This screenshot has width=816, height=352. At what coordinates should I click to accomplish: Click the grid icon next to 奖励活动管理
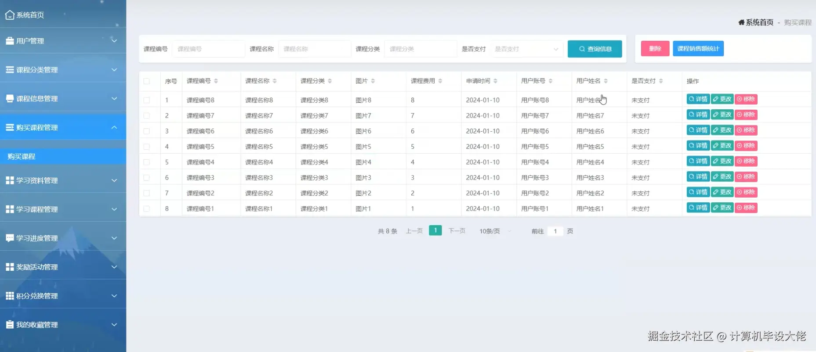click(x=10, y=267)
